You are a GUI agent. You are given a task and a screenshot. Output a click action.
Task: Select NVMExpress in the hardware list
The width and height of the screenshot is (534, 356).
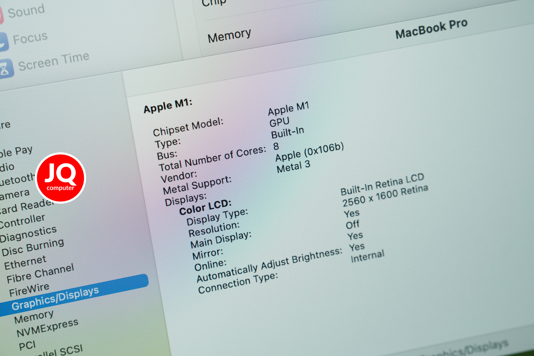(x=48, y=328)
